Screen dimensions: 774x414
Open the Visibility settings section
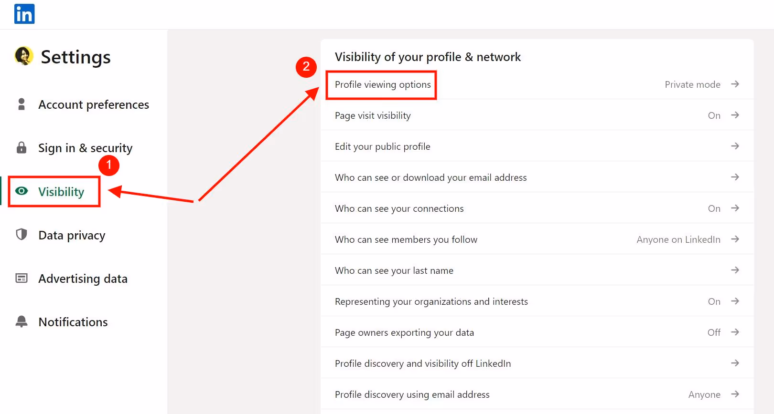pos(61,191)
